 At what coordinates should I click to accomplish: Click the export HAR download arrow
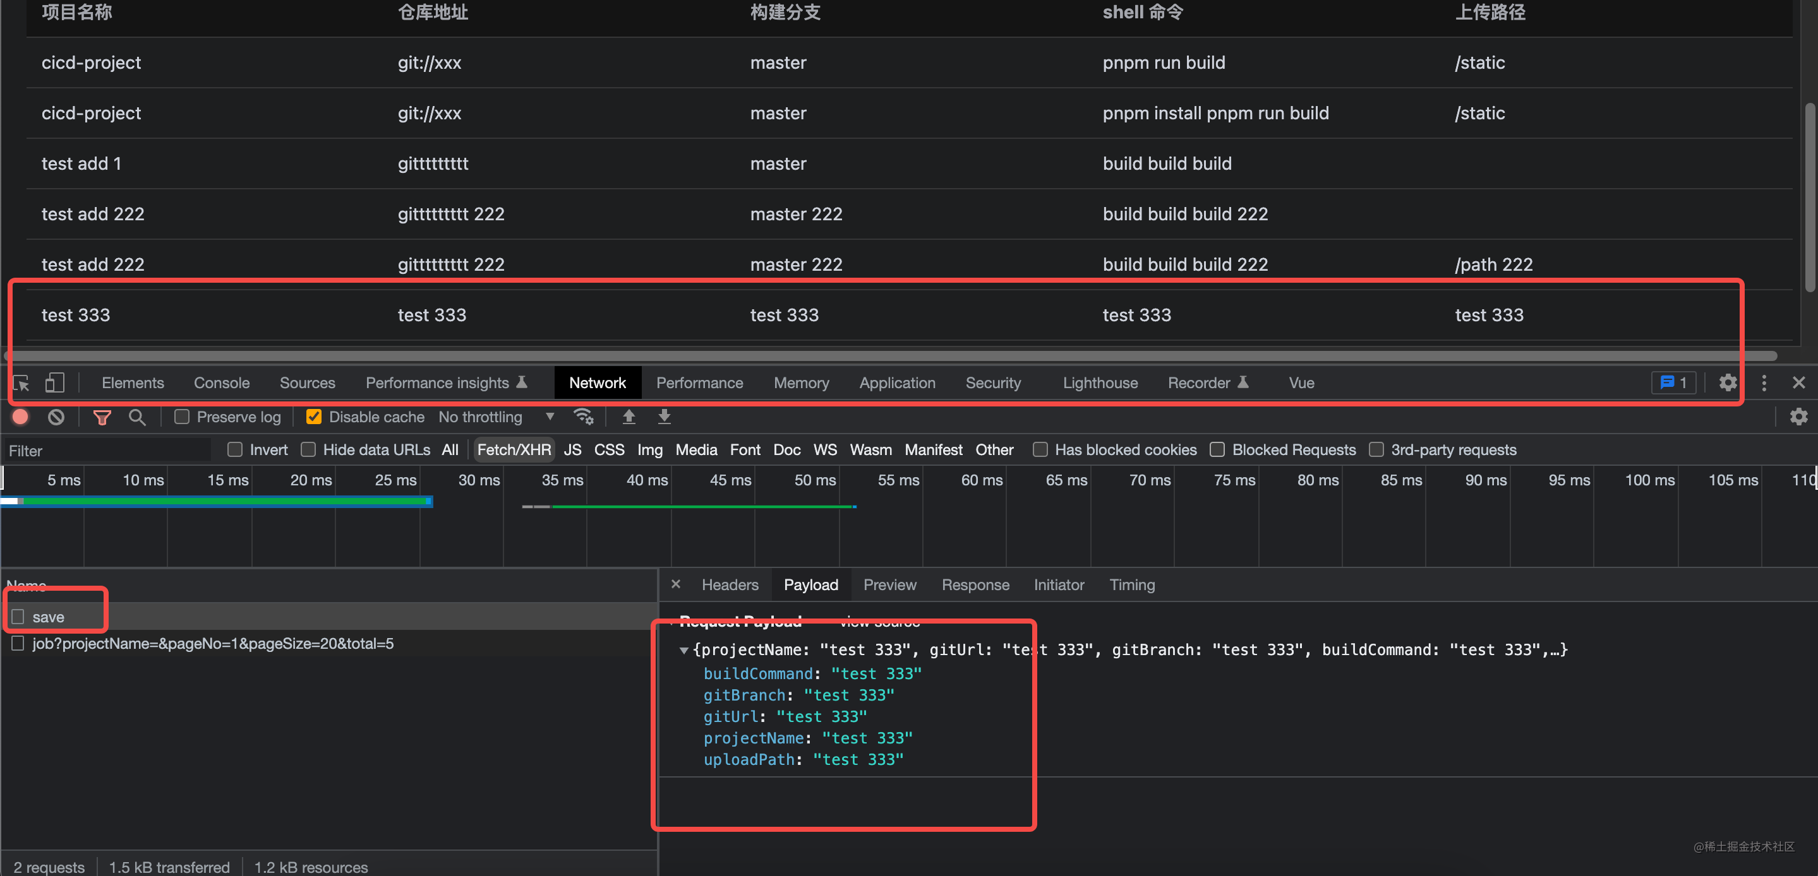664,417
